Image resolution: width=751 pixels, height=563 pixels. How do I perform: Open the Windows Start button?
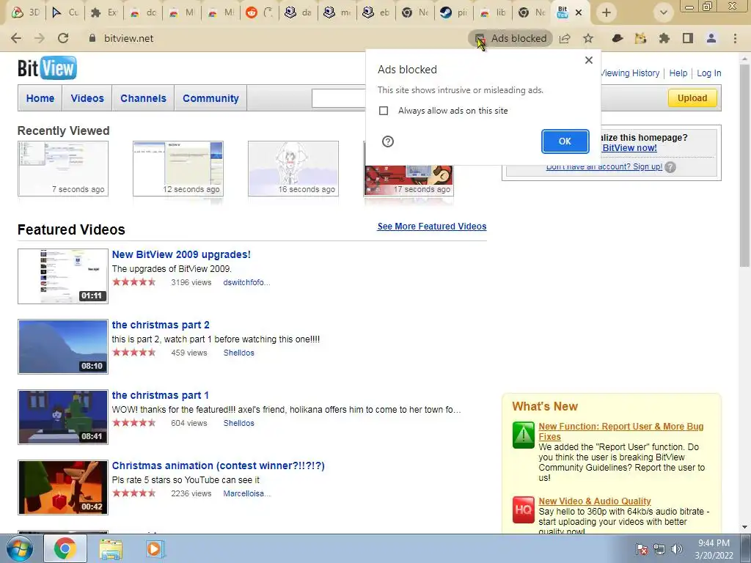[20, 548]
